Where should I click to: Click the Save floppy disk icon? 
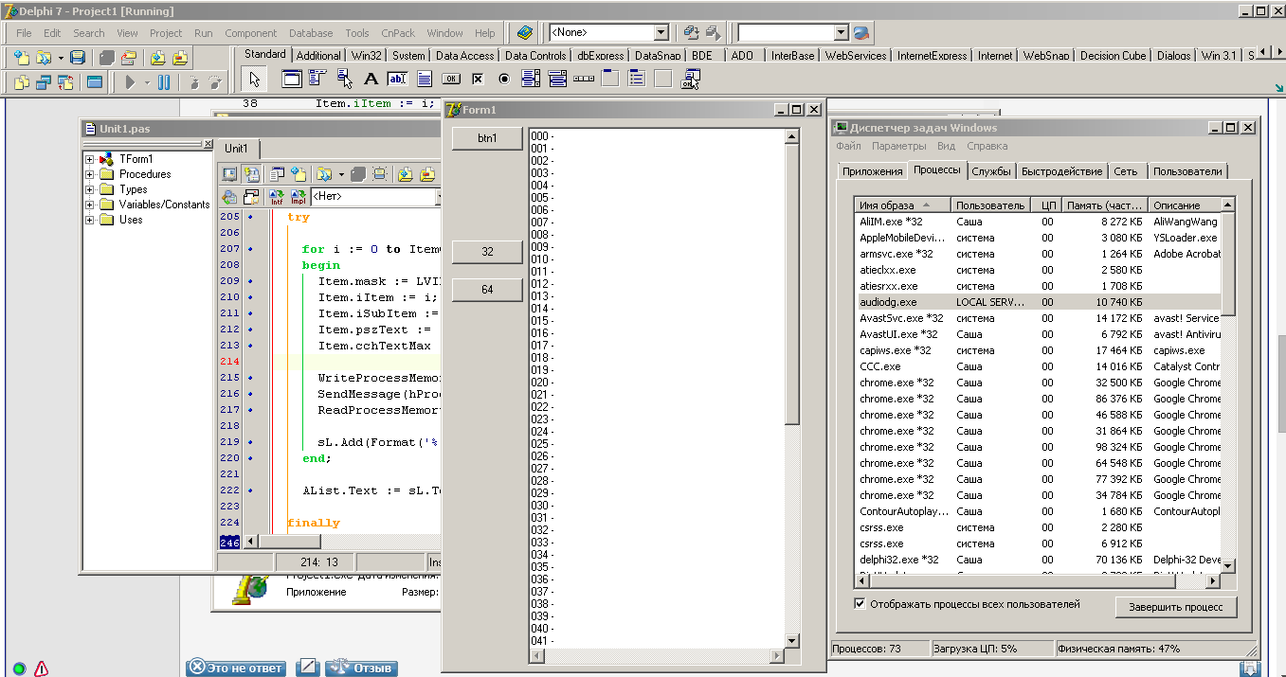pos(78,58)
